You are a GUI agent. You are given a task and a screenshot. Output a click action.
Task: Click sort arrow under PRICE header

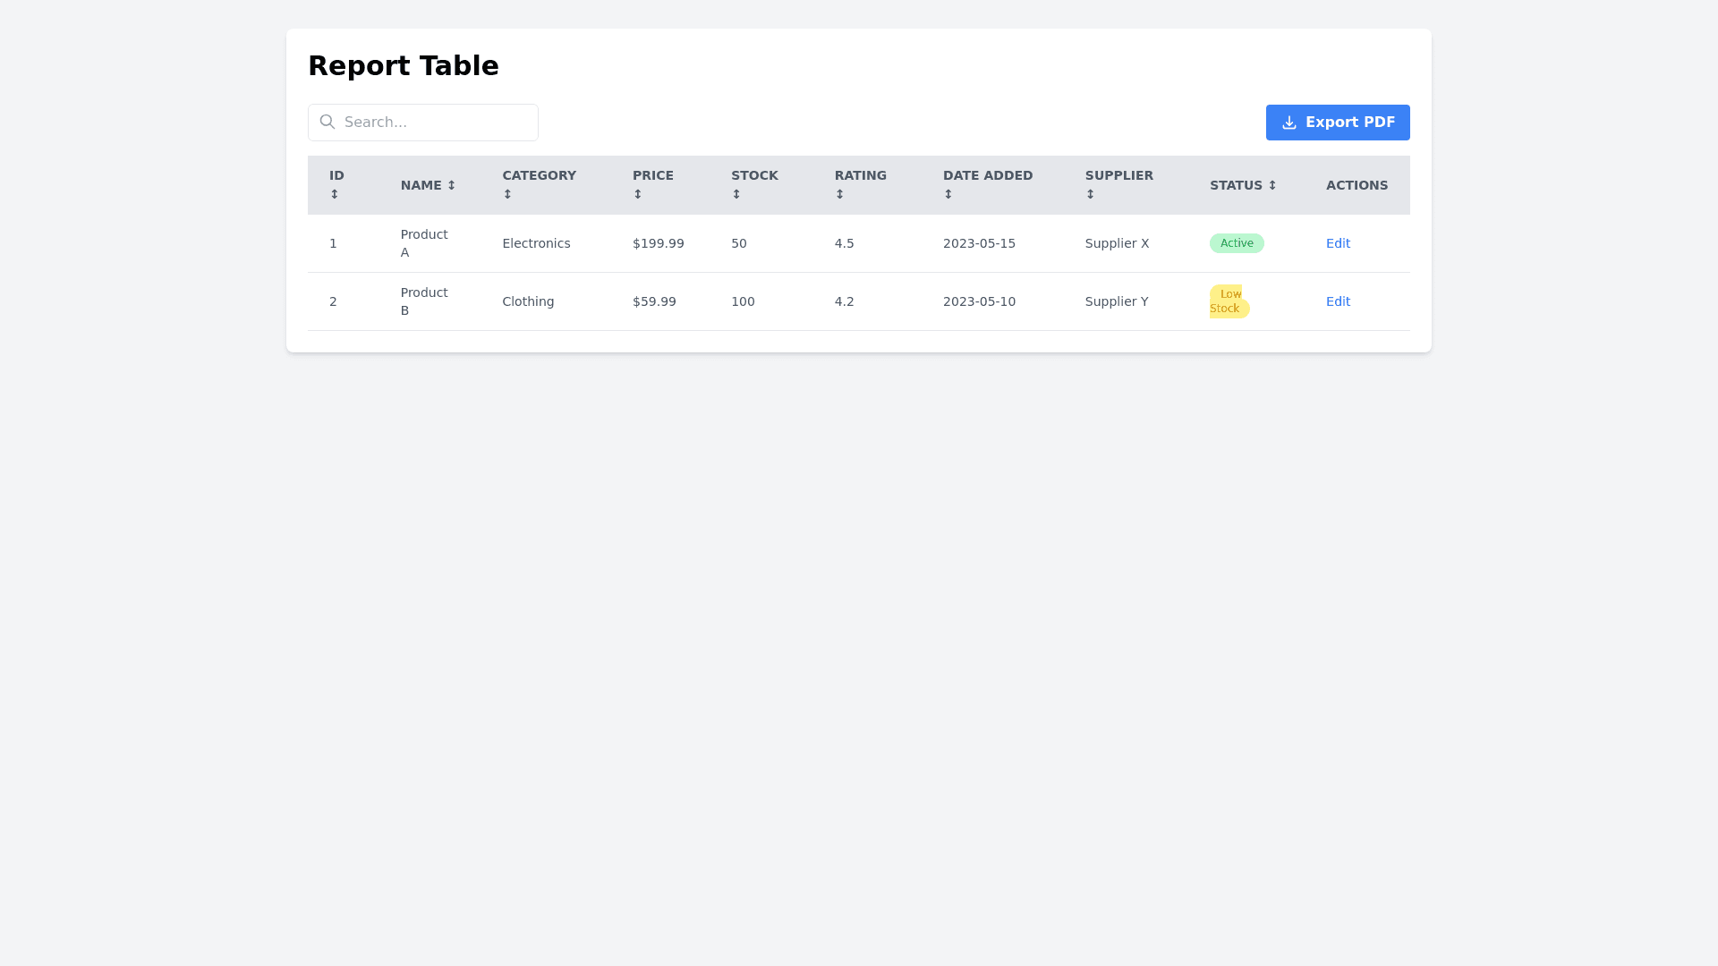(x=638, y=194)
